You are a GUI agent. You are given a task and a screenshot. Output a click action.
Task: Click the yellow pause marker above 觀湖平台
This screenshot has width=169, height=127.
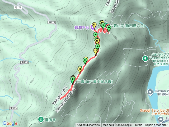click(x=94, y=26)
